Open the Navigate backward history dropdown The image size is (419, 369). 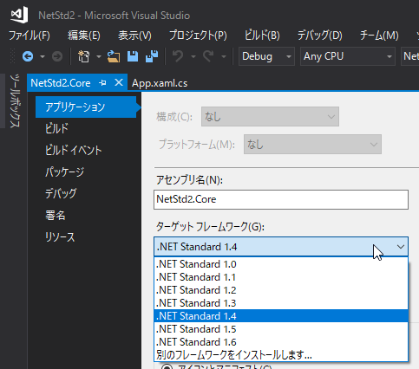click(43, 56)
